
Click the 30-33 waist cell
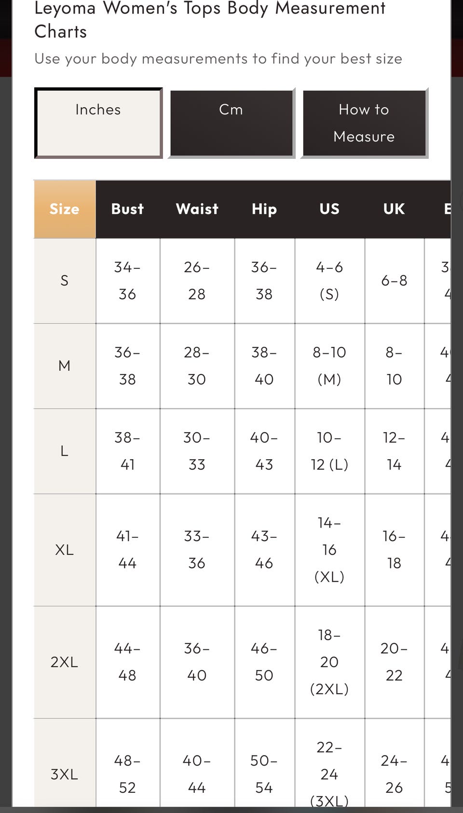pos(197,451)
